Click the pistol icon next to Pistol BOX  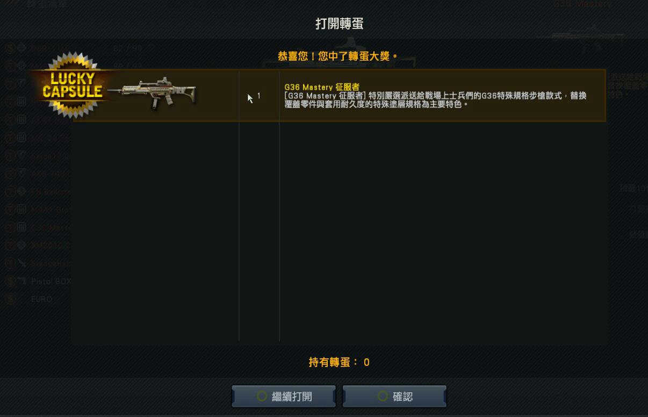click(21, 281)
